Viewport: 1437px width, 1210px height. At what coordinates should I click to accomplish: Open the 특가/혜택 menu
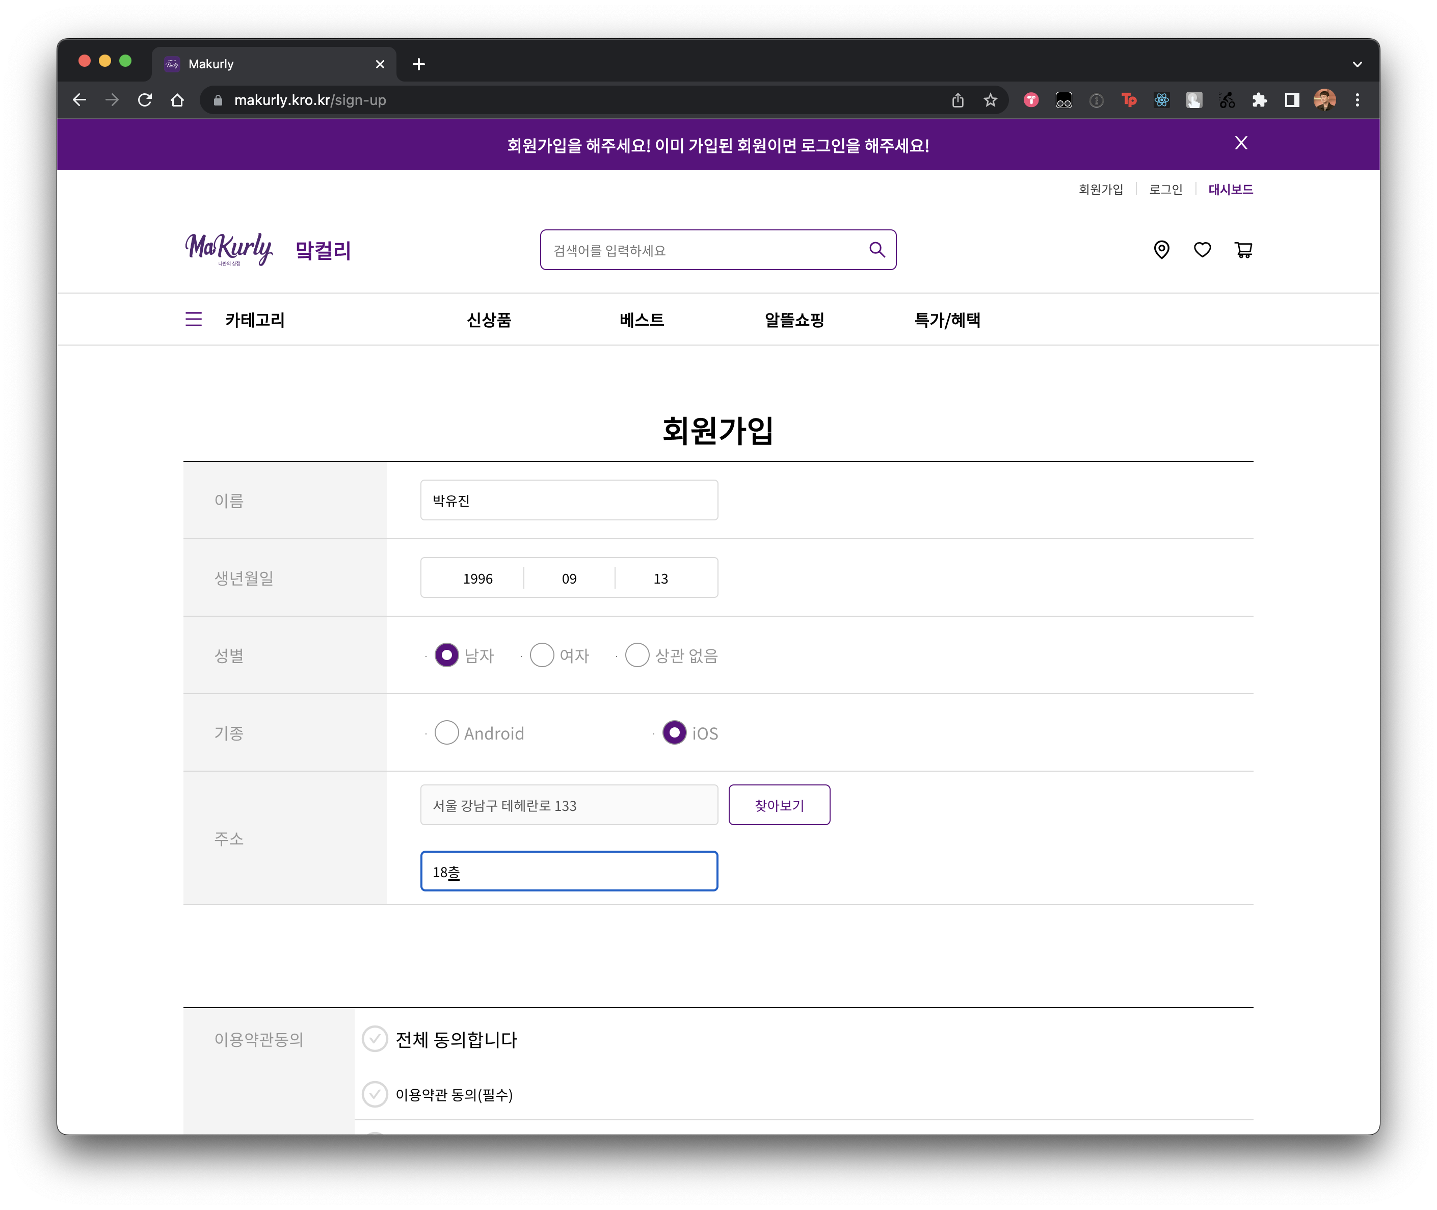[947, 320]
